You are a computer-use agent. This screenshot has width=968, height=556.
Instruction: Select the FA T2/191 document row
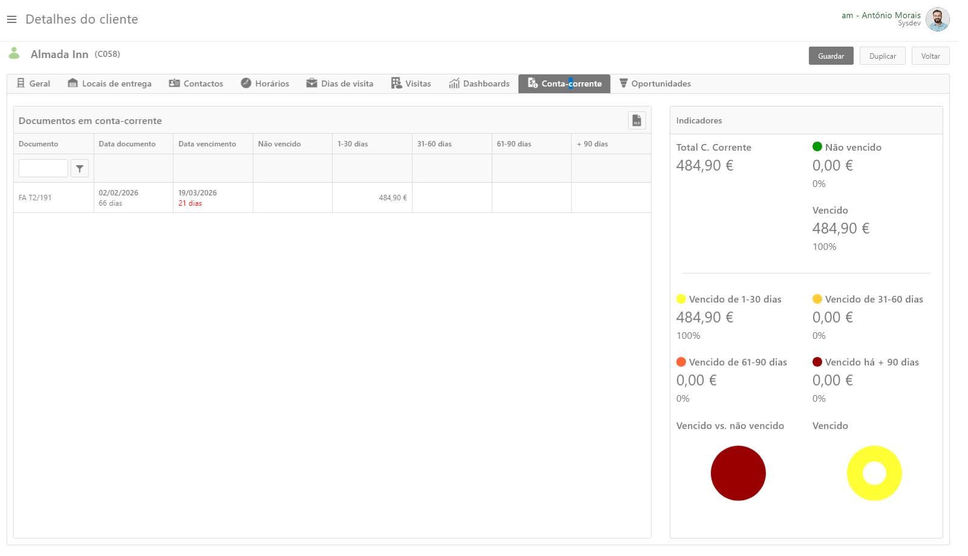pos(35,198)
